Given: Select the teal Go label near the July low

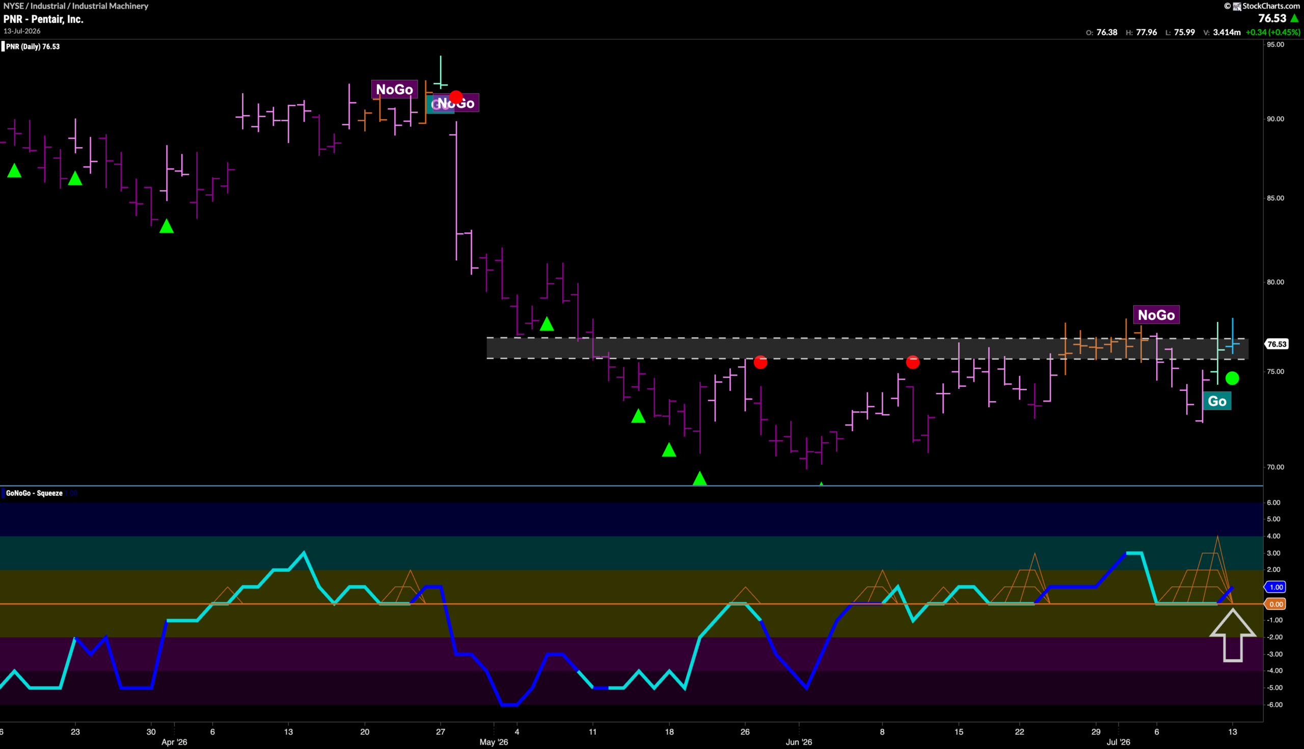Looking at the screenshot, I should click(1217, 402).
